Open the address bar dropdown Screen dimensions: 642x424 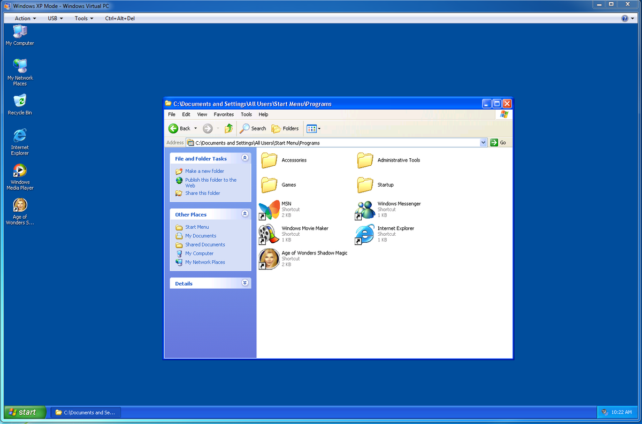click(x=484, y=142)
